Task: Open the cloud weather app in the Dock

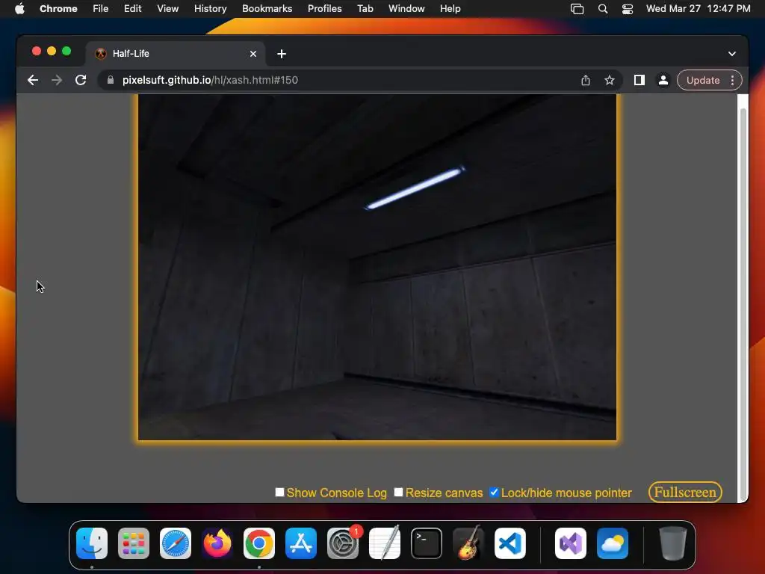Action: tap(613, 543)
